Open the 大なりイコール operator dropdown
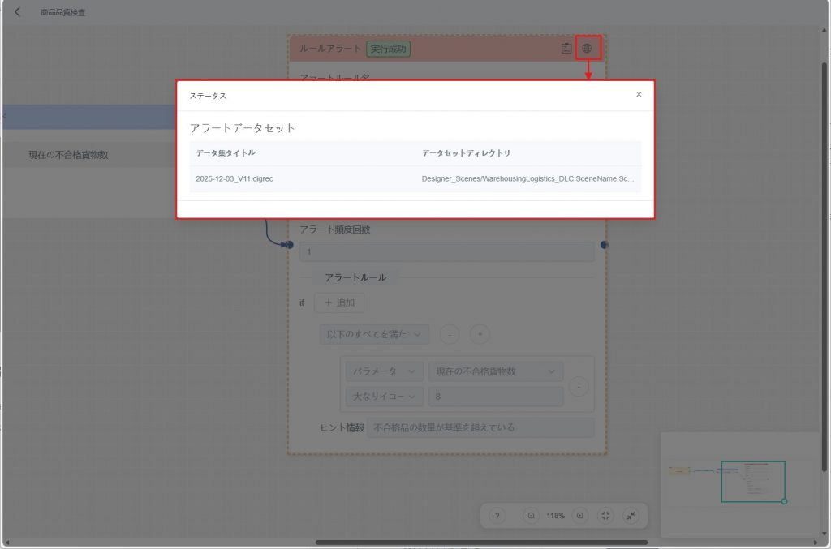831x549 pixels. [x=384, y=396]
